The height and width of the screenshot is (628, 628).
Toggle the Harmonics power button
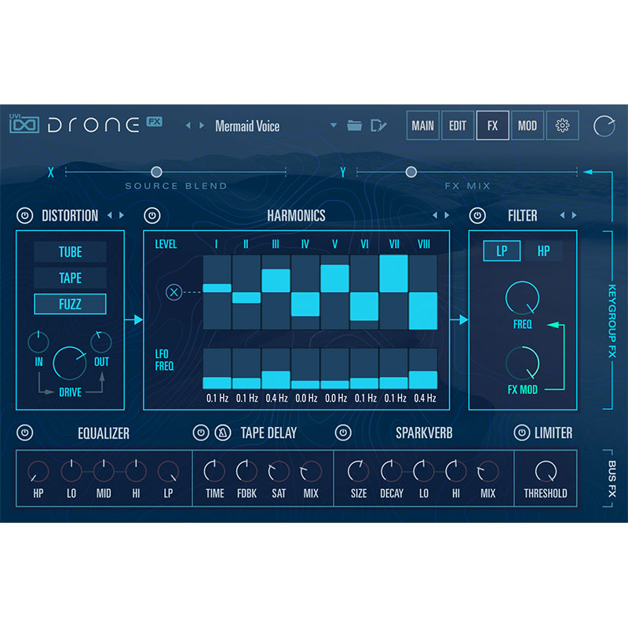152,215
